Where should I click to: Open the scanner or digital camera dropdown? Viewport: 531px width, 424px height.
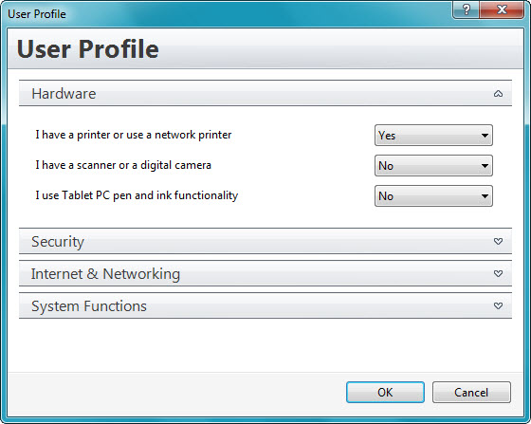pos(433,166)
